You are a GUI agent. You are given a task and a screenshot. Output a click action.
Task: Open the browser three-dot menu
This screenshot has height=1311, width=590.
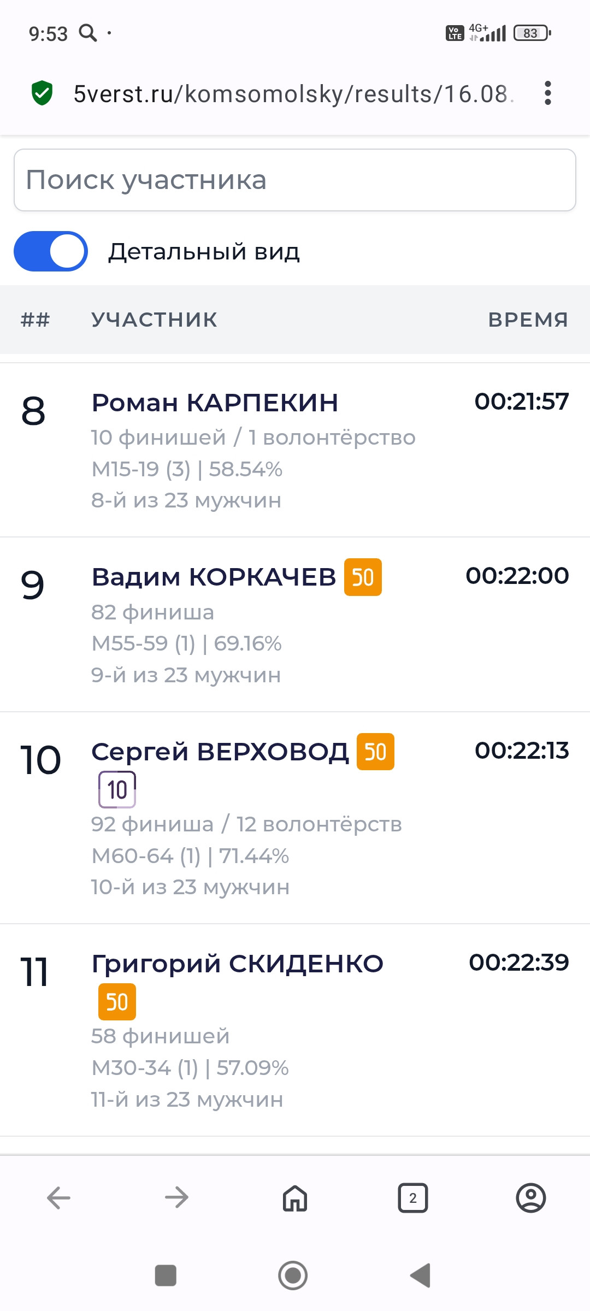[x=548, y=93]
